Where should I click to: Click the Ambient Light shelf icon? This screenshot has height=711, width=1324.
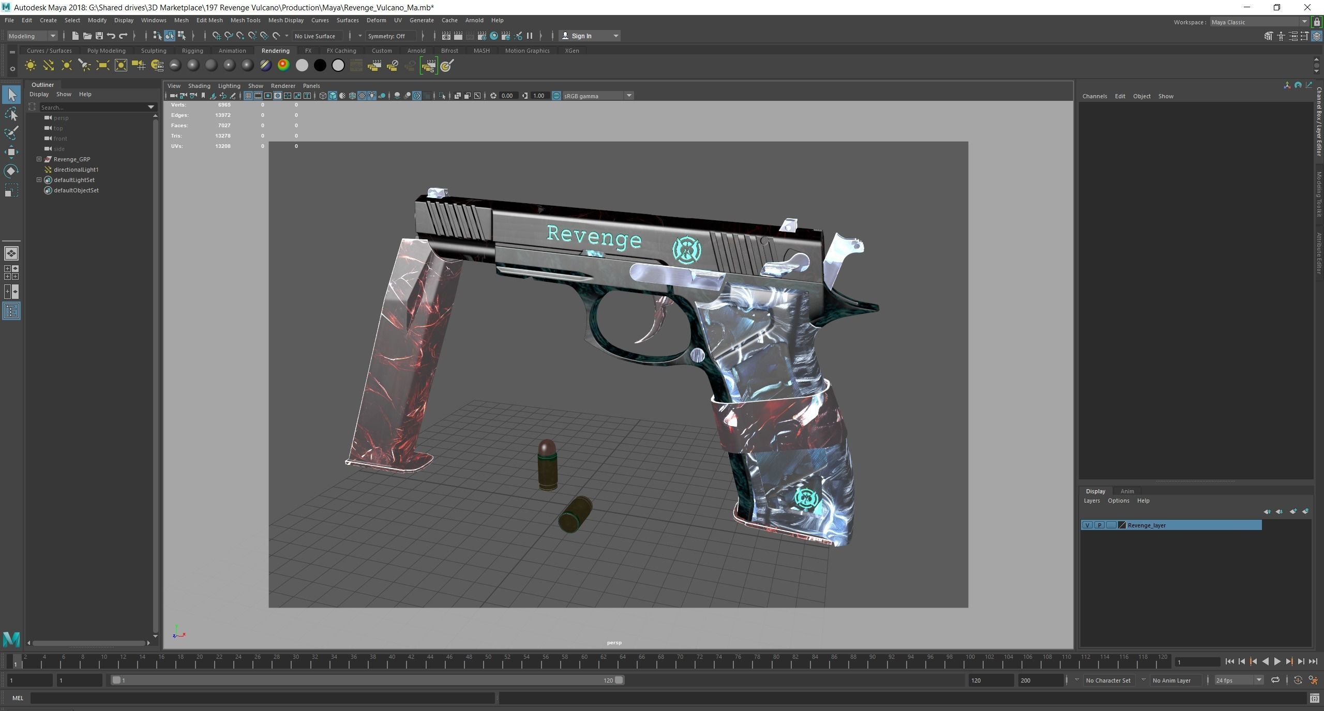31,65
